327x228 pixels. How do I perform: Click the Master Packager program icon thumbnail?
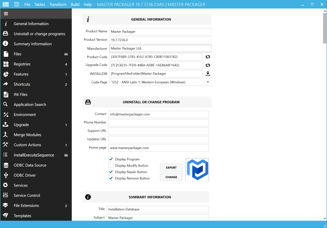coord(197,170)
